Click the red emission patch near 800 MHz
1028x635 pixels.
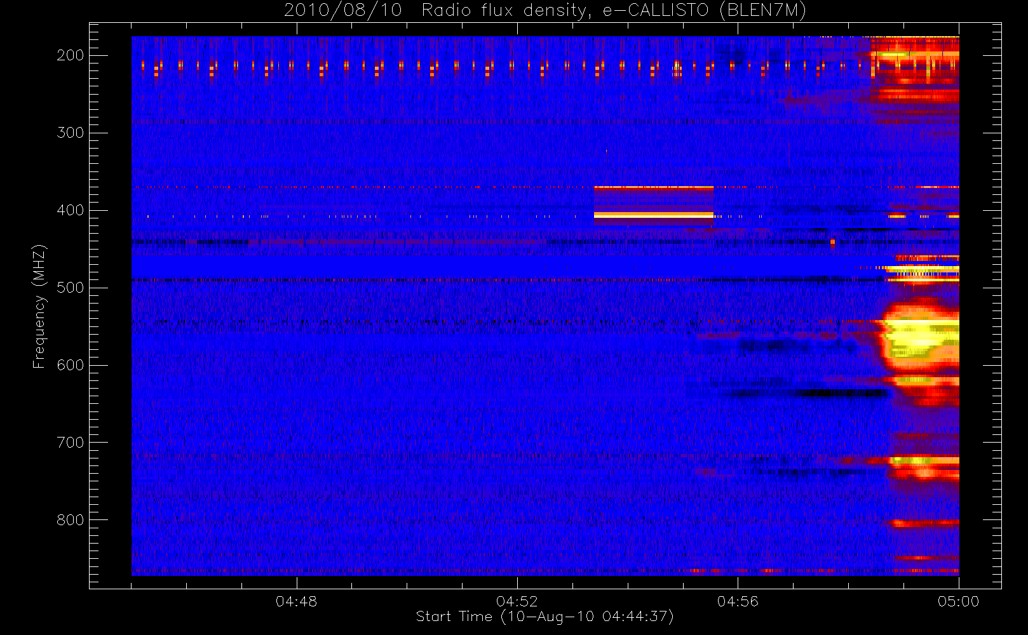(924, 523)
